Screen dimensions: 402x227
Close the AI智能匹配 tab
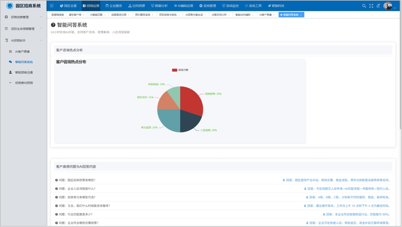pos(105,15)
